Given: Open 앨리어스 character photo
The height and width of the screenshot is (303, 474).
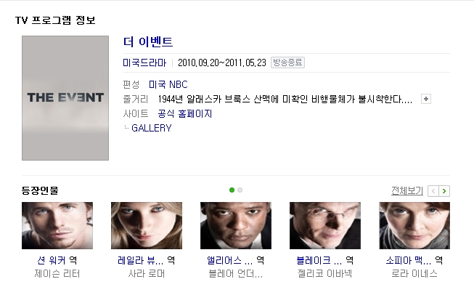Looking at the screenshot, I should [x=236, y=226].
